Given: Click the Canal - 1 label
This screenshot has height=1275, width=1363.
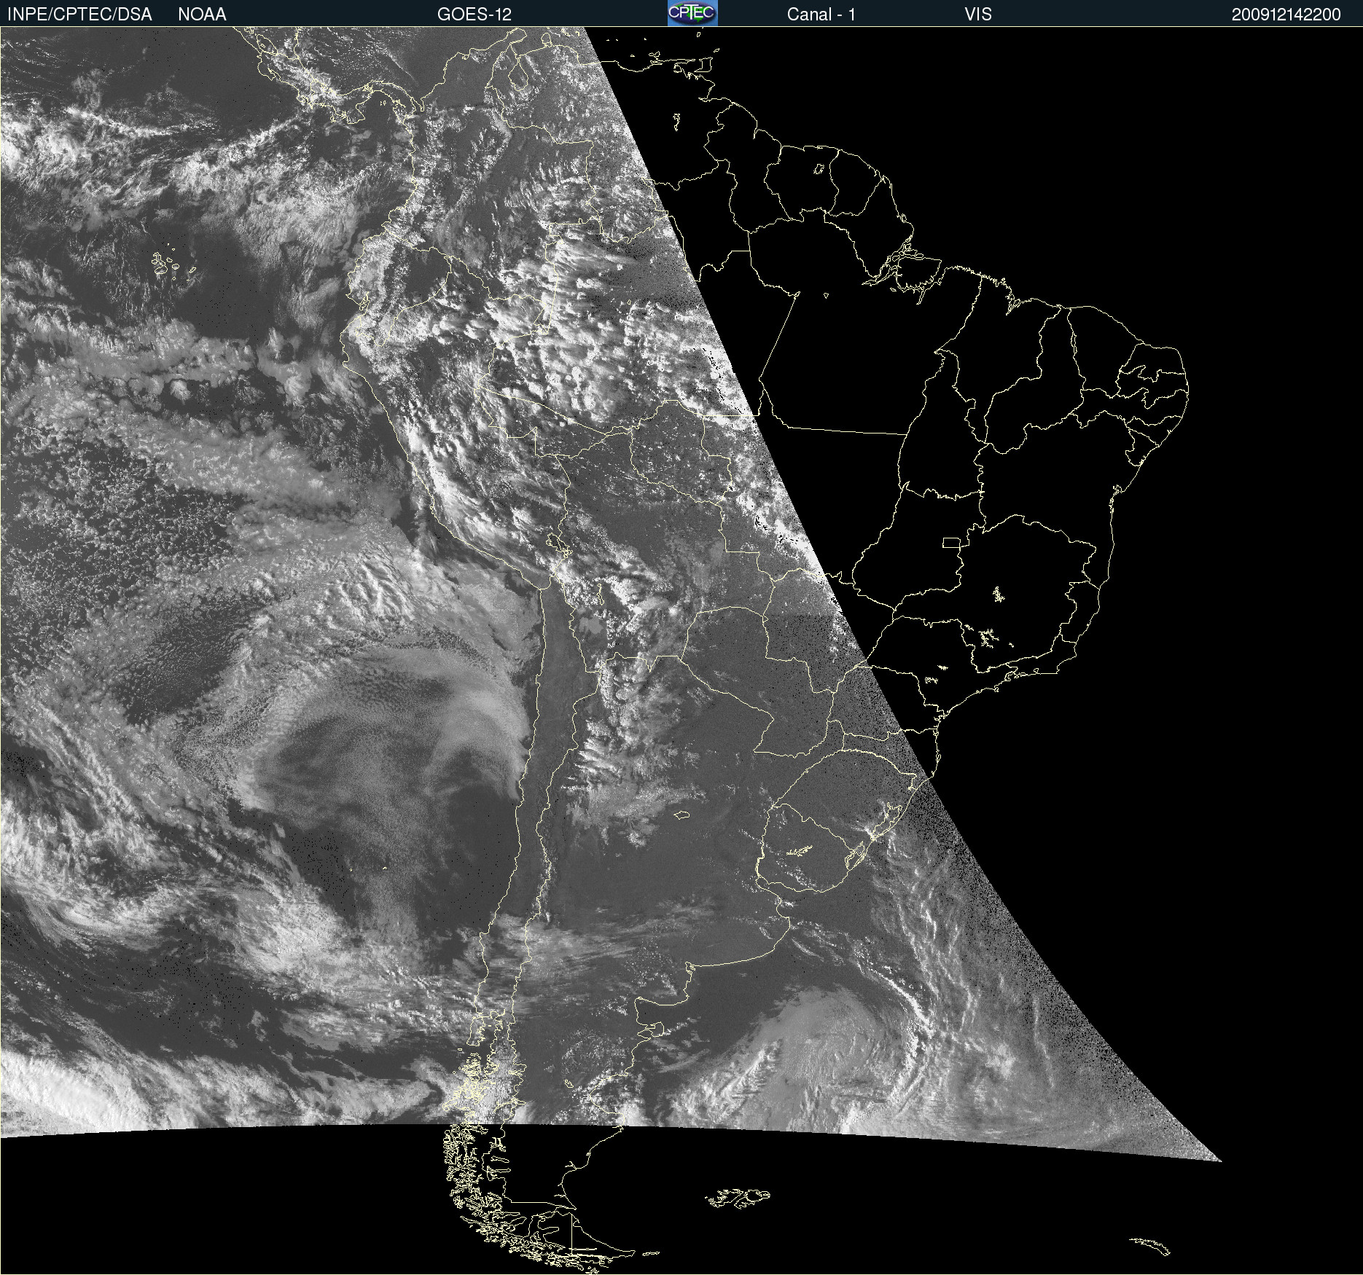Looking at the screenshot, I should [x=821, y=15].
